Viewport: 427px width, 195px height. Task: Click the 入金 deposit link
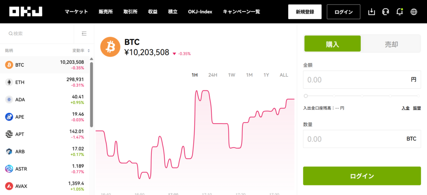tap(405, 108)
